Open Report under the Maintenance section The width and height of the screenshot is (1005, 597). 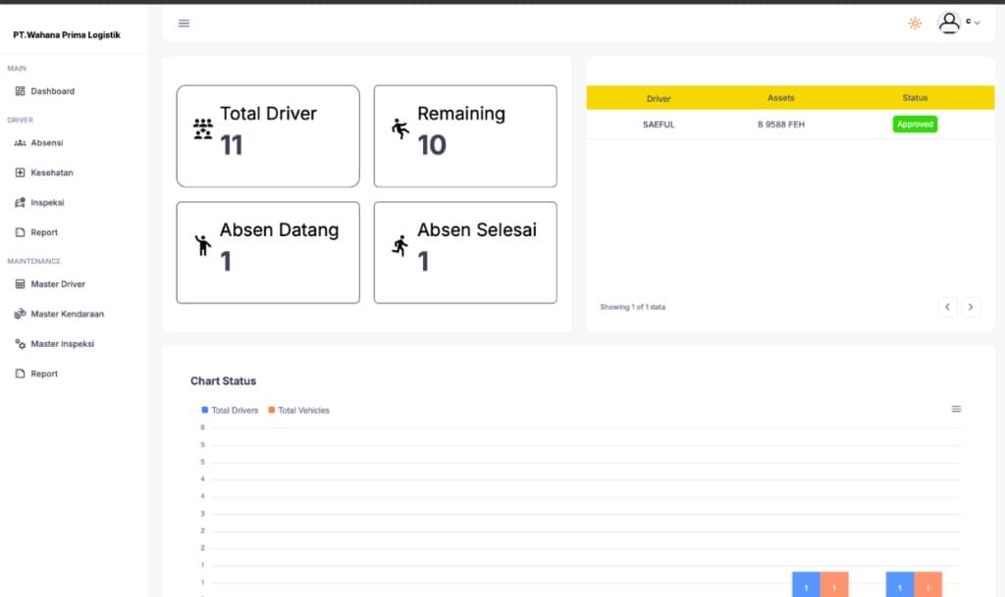coord(44,373)
